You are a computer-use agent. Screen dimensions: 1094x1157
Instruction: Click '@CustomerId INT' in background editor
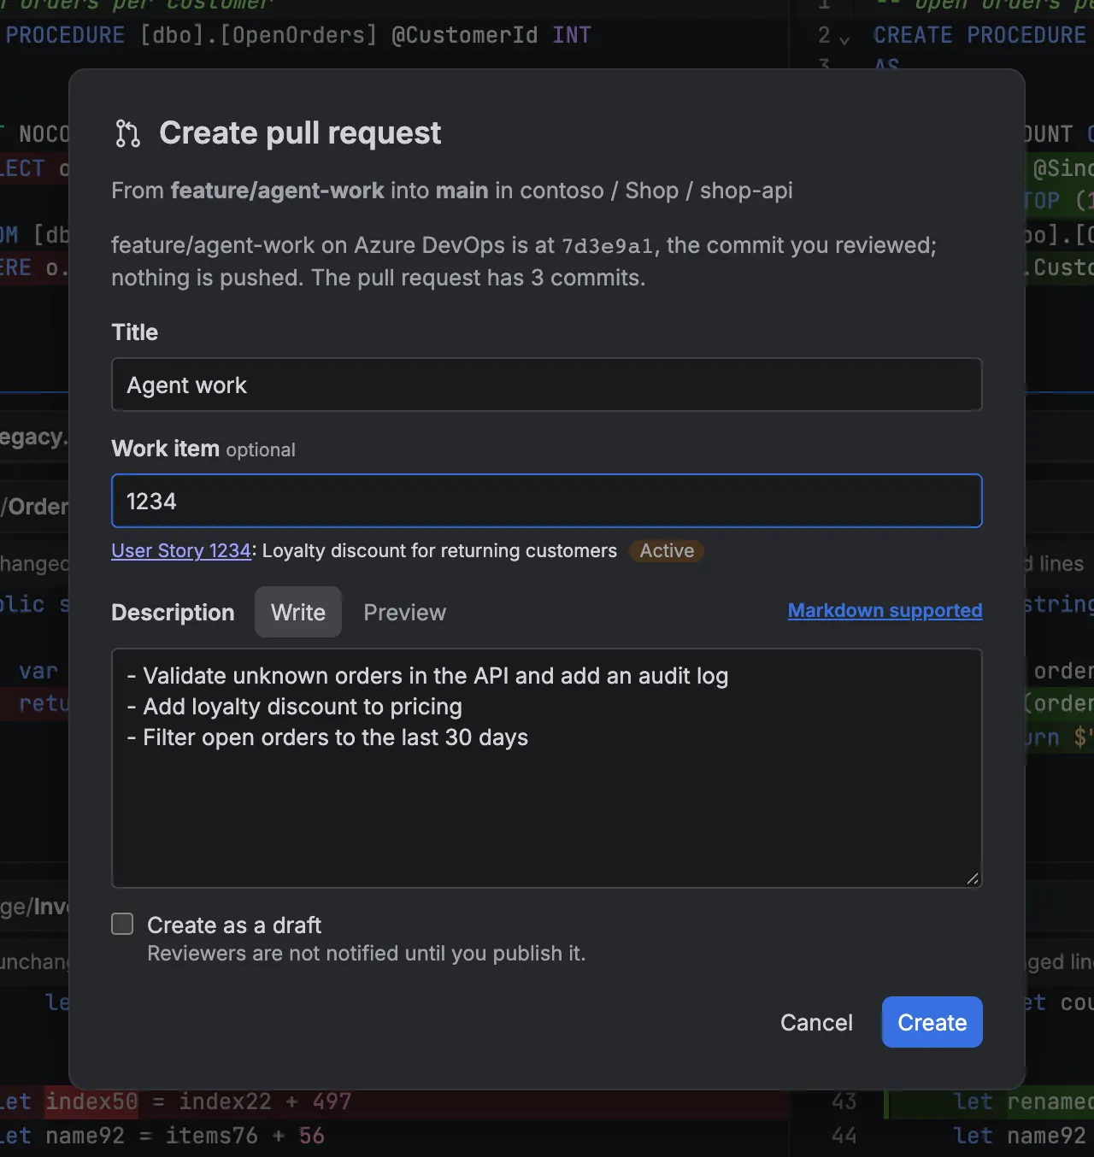[x=491, y=35]
